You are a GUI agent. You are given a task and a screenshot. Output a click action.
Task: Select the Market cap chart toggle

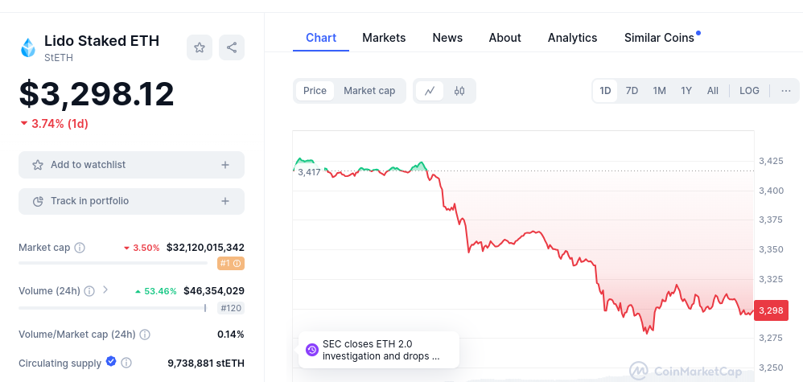click(369, 91)
